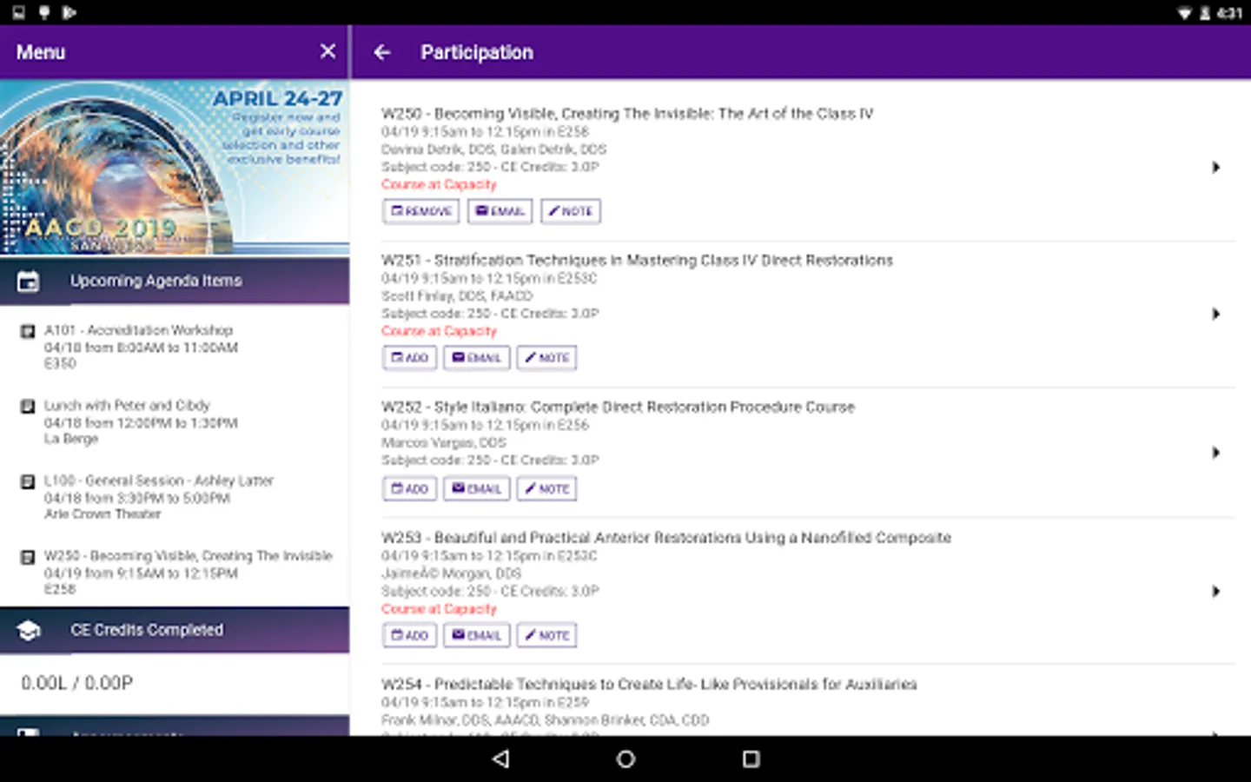Open W253 Beautiful and Practical course title
Viewport: 1251px width, 782px height.
coord(666,538)
